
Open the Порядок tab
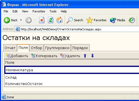pyautogui.click(x=80, y=48)
